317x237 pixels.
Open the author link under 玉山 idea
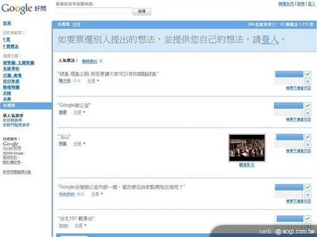point(63,143)
